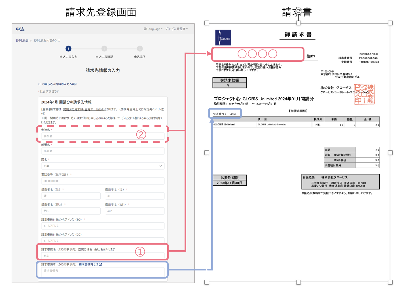The height and width of the screenshot is (295, 402).
Task: Click the 2024年1月 開講分の請求先情報 heading
Action: (66, 102)
